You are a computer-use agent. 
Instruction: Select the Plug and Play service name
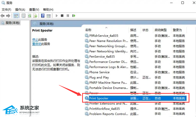99,77
